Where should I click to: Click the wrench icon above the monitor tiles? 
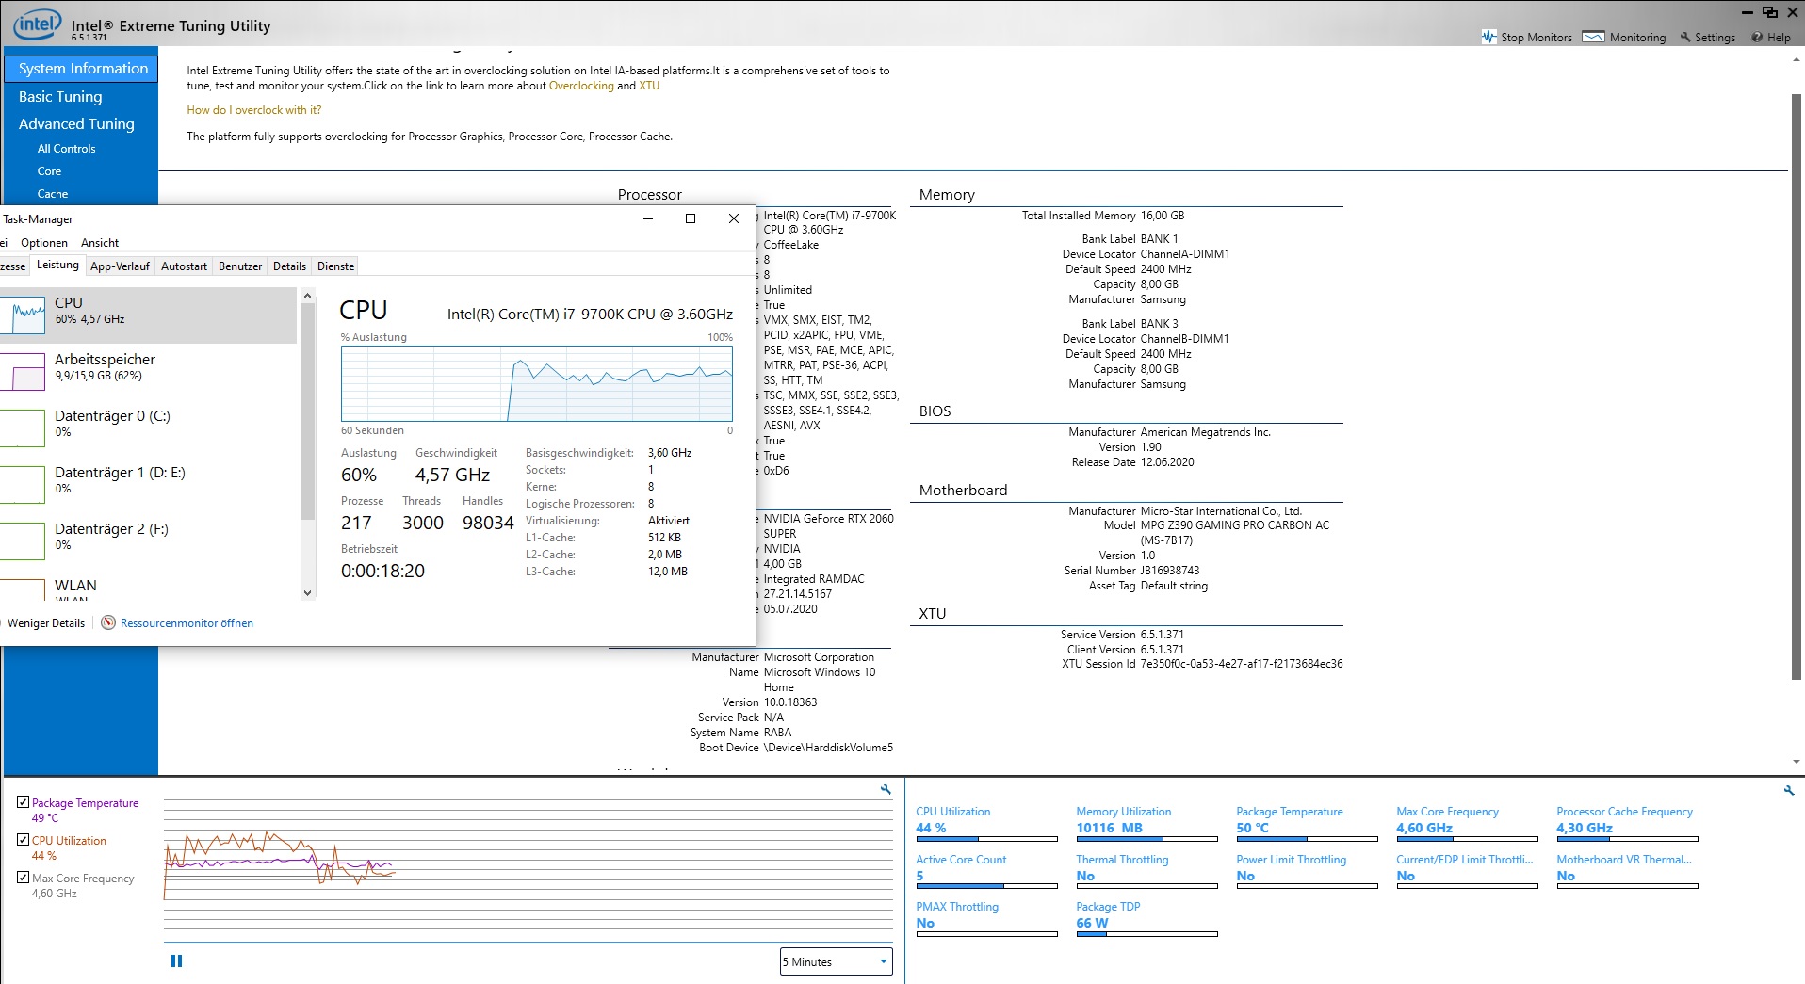coord(1789,791)
